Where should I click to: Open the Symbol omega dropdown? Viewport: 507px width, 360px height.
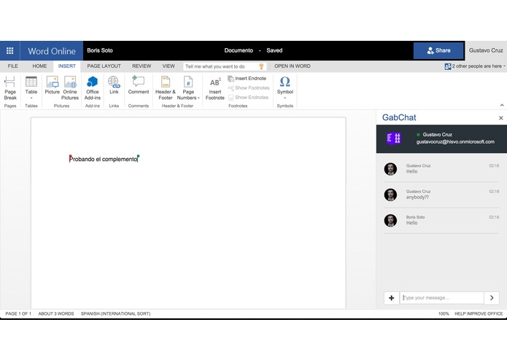[285, 88]
